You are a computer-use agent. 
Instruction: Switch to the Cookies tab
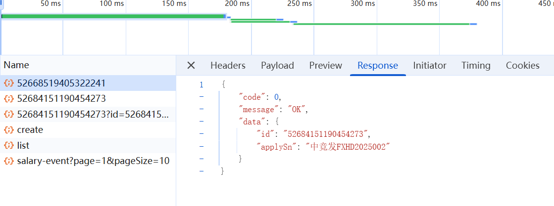[x=522, y=65]
